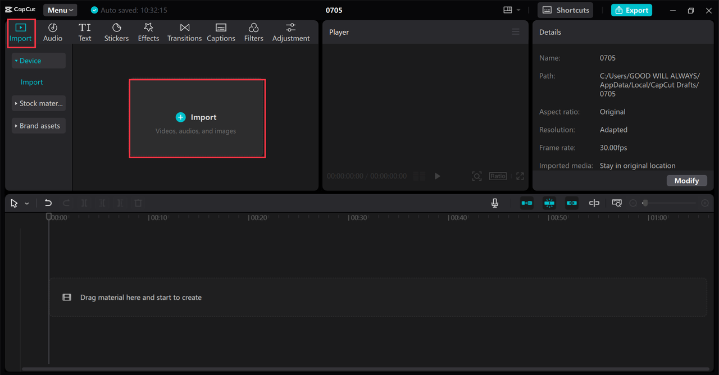Click the 00:30 mark on ruler
Viewport: 719px width, 375px height.
[358, 217]
